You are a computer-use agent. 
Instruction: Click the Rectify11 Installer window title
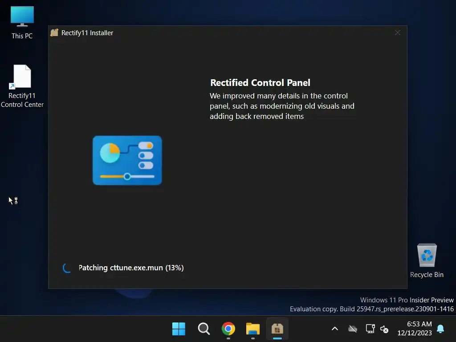coord(87,33)
